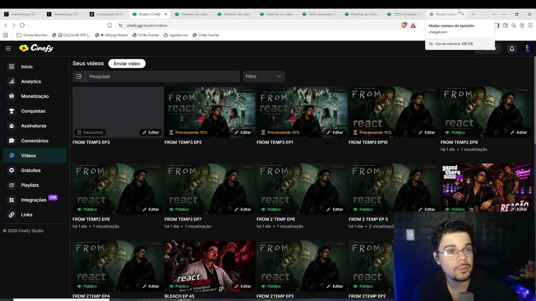Click the Cinefy logo
This screenshot has height=301, width=536.
click(36, 48)
